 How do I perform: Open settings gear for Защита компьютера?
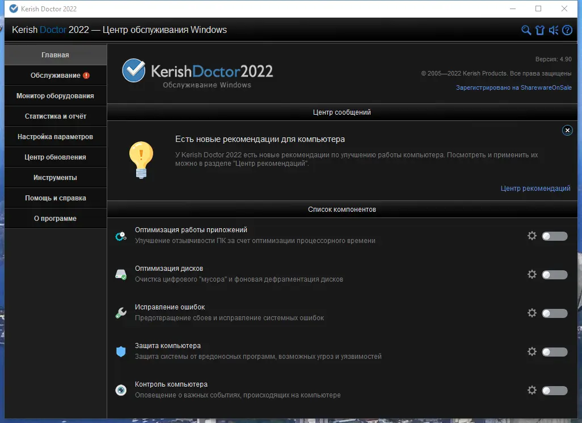point(532,351)
